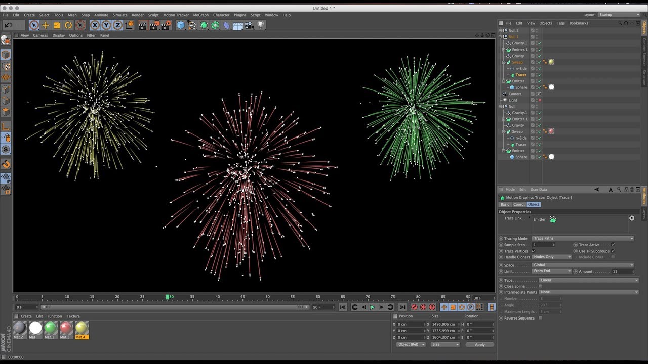Screen dimensions: 648x364
Task: Activate the Scale tool icon
Action: 57,25
